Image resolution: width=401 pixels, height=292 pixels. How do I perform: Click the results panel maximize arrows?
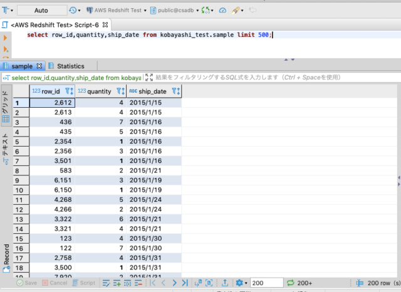[289, 60]
